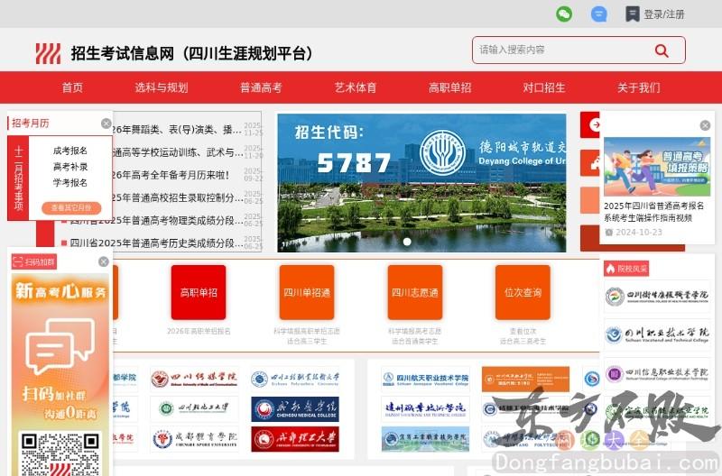Click the QR code image
This screenshot has width=722, height=476.
point(60,454)
